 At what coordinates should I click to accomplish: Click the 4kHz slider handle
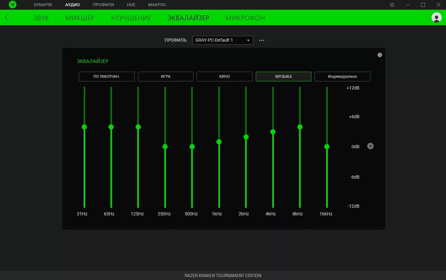coord(273,132)
